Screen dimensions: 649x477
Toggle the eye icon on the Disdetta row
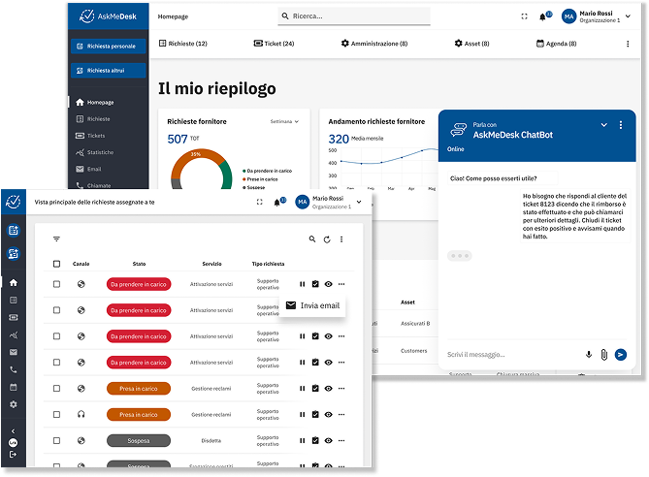pos(328,440)
